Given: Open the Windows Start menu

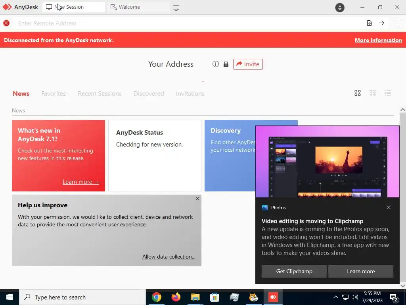Looking at the screenshot, I should pyautogui.click(x=10, y=297).
